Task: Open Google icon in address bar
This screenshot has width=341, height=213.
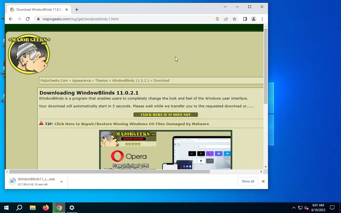Action: point(217,19)
